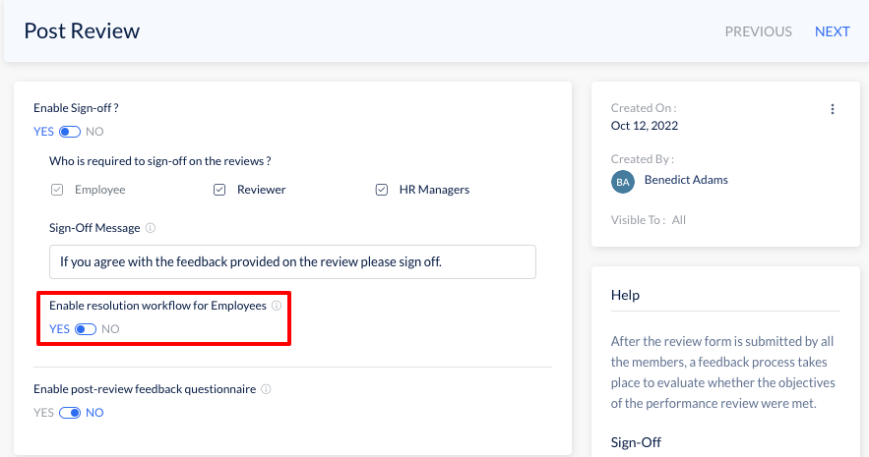Click NO label under resolution workflow
The height and width of the screenshot is (457, 869).
click(110, 329)
